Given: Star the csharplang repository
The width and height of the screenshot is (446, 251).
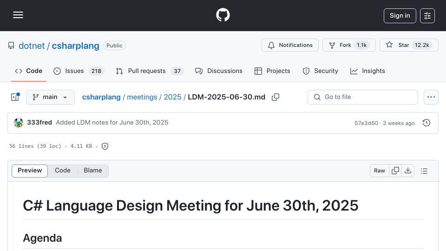Looking at the screenshot, I should 409,45.
